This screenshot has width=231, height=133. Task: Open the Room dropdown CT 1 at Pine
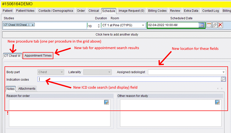point(143,25)
